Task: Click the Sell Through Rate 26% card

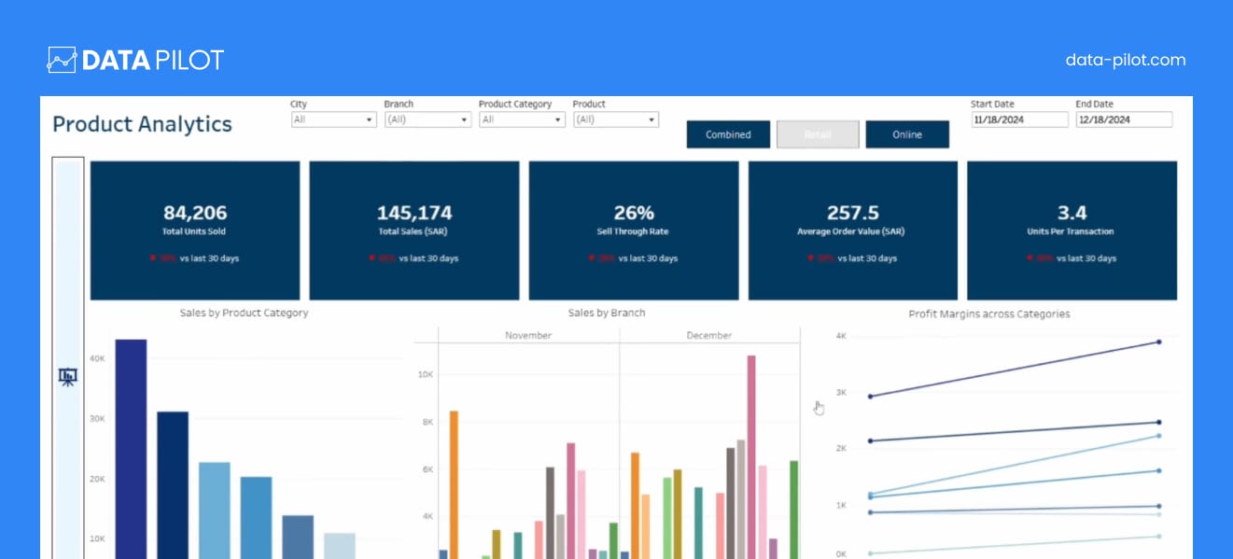Action: [634, 231]
